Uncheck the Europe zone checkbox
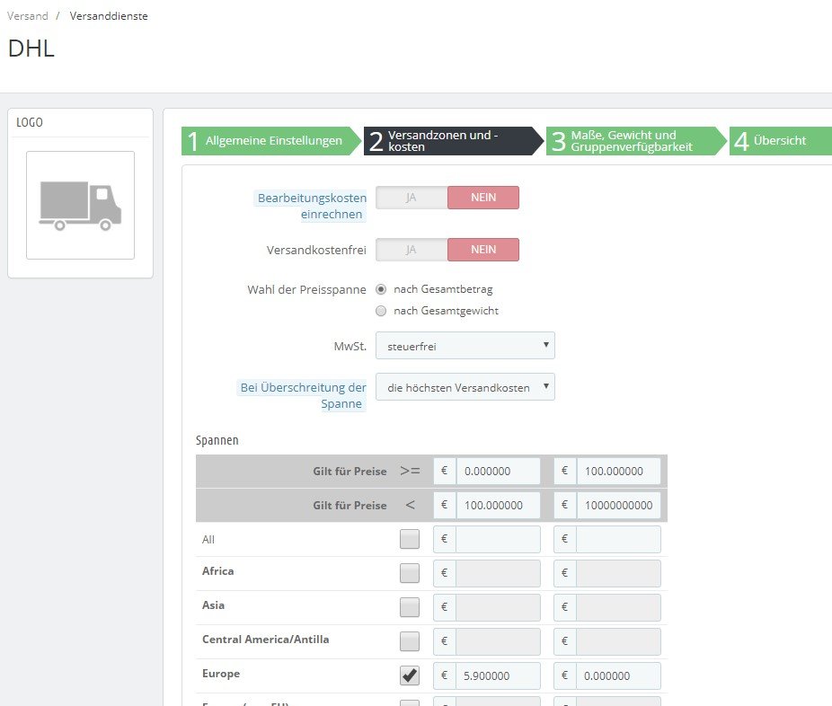The width and height of the screenshot is (832, 706). [x=410, y=675]
